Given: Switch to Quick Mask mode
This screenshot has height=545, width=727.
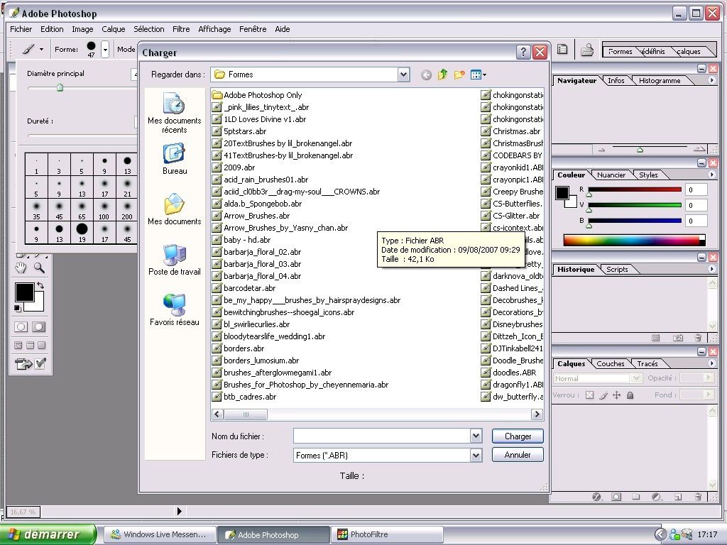Looking at the screenshot, I should [x=39, y=326].
